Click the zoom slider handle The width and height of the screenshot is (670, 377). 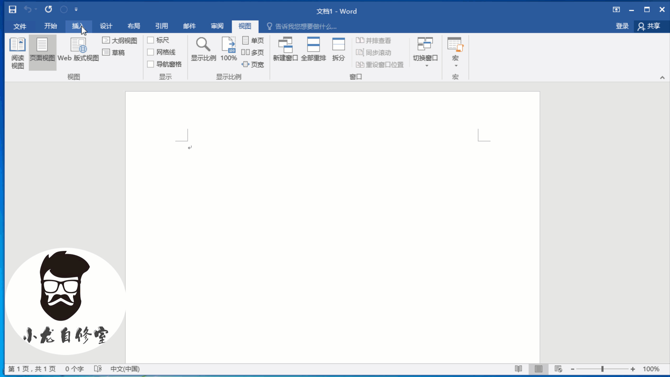(602, 369)
